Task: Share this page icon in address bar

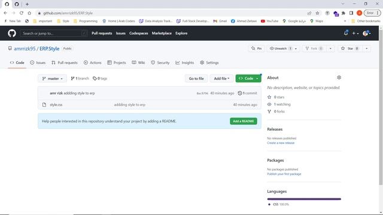Action: (x=309, y=13)
